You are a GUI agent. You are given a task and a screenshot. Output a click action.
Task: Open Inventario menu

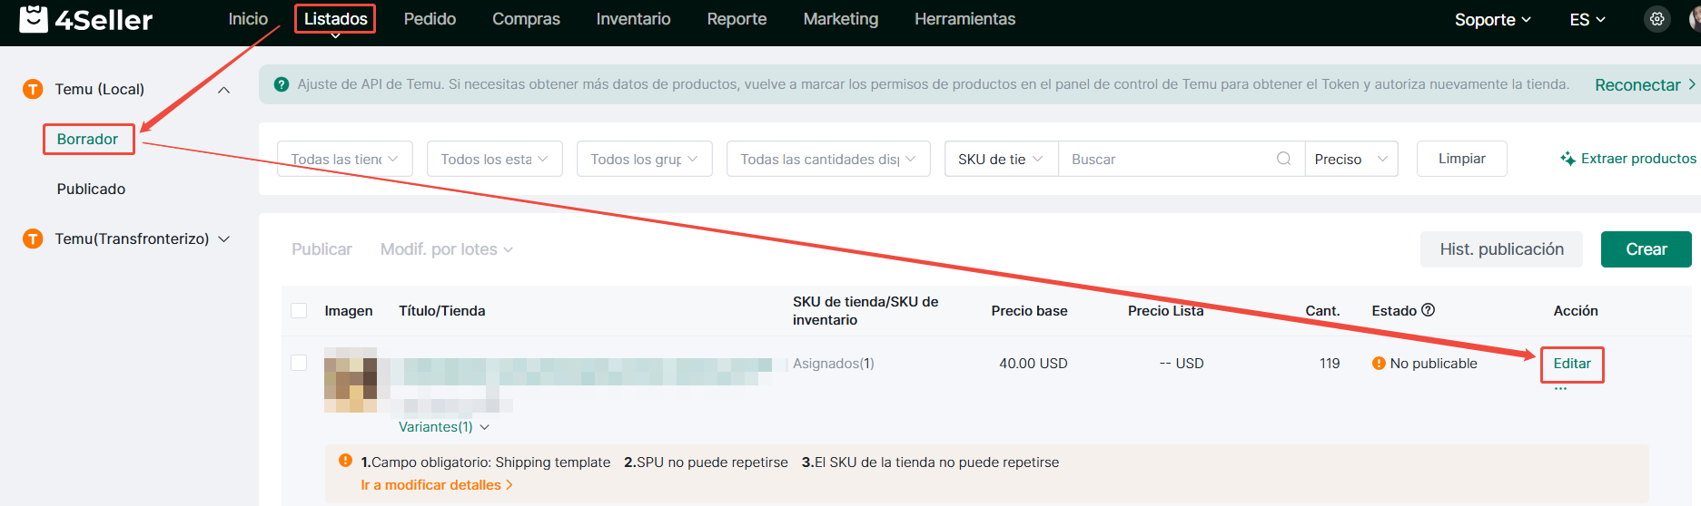pos(633,19)
